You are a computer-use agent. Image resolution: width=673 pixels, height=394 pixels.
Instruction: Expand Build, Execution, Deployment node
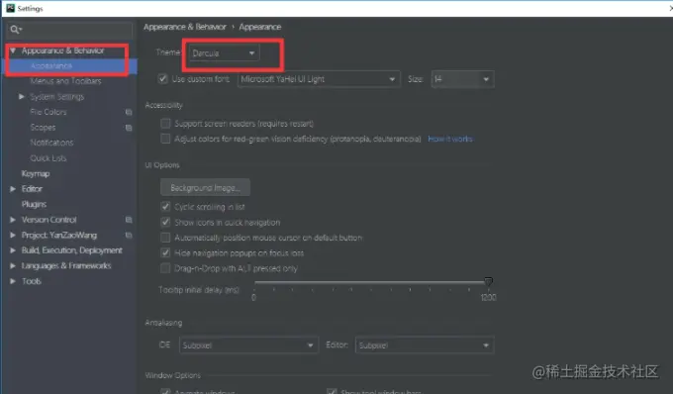(x=13, y=250)
